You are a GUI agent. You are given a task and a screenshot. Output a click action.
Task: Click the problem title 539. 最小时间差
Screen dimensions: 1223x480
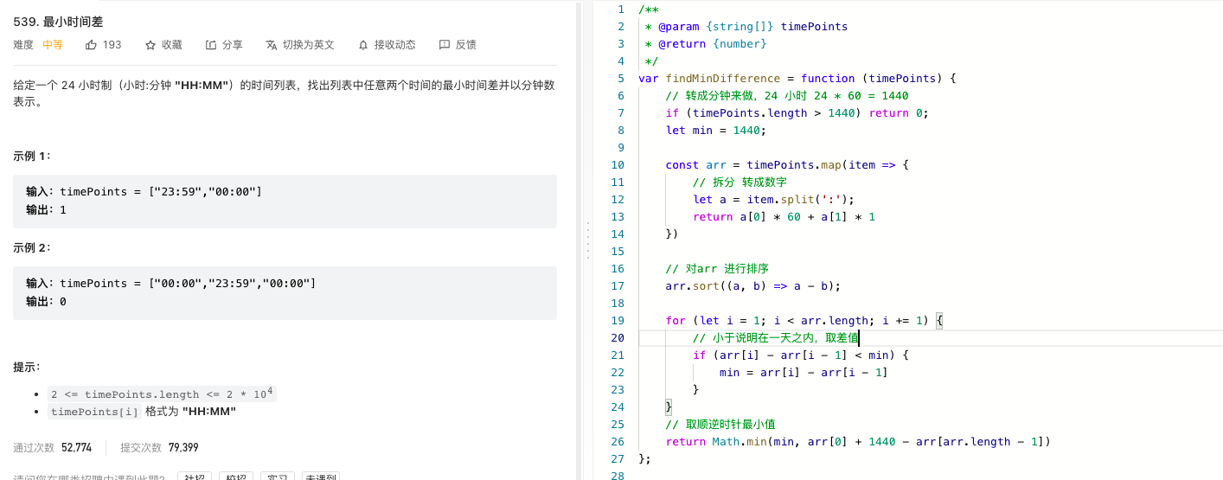coord(58,22)
